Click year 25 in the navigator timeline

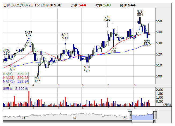(125, 118)
